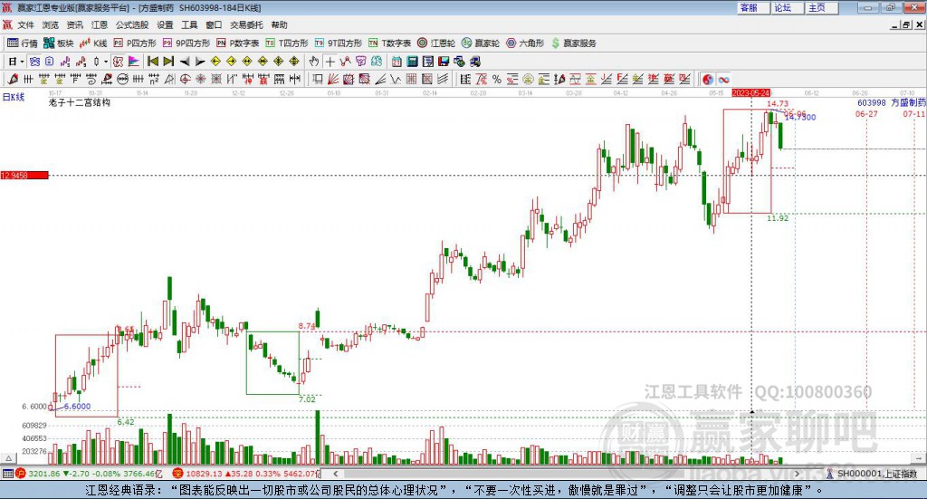Image resolution: width=927 pixels, height=499 pixels.
Task: Toggle the yin-yang icon
Action: (x=708, y=79)
